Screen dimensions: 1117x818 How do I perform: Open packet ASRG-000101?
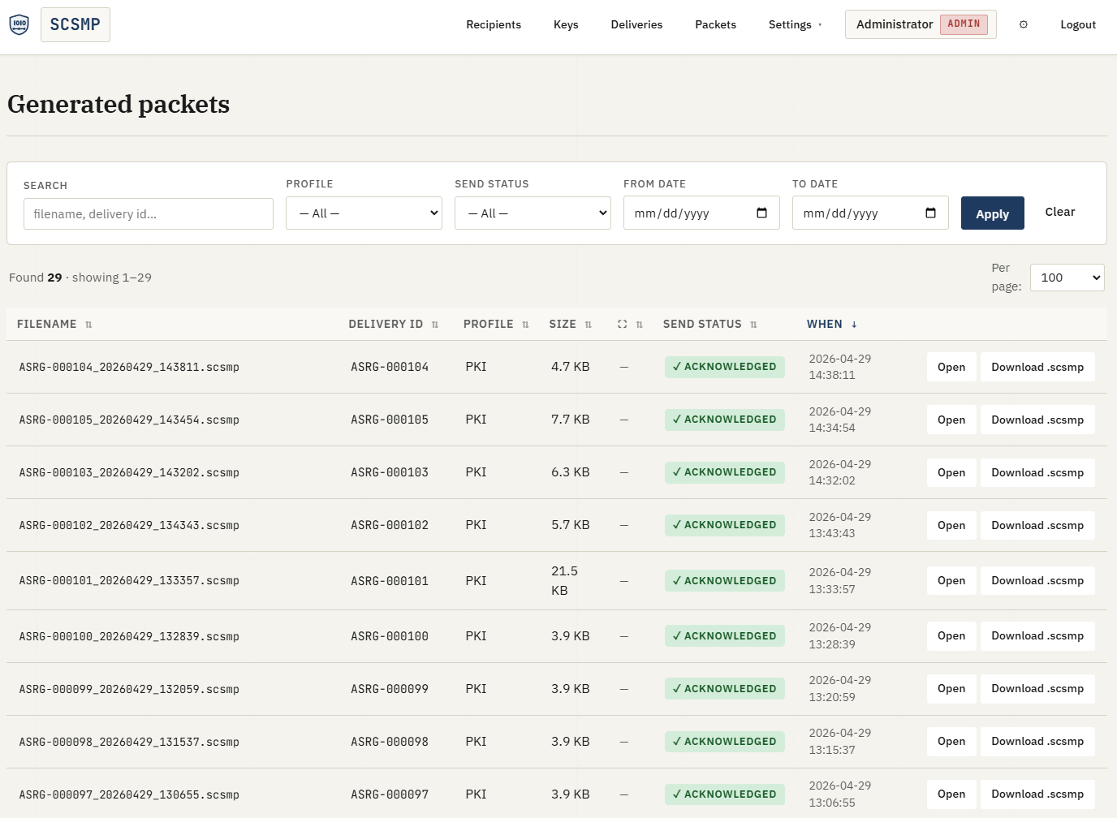click(x=951, y=580)
